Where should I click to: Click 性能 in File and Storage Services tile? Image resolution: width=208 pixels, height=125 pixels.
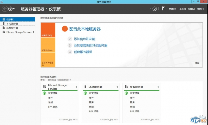50,102
